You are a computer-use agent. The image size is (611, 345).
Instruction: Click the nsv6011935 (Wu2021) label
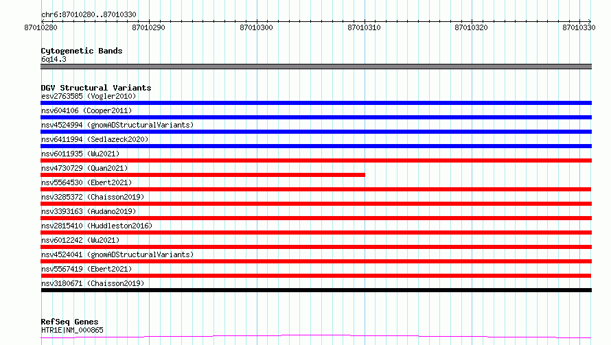click(x=80, y=154)
